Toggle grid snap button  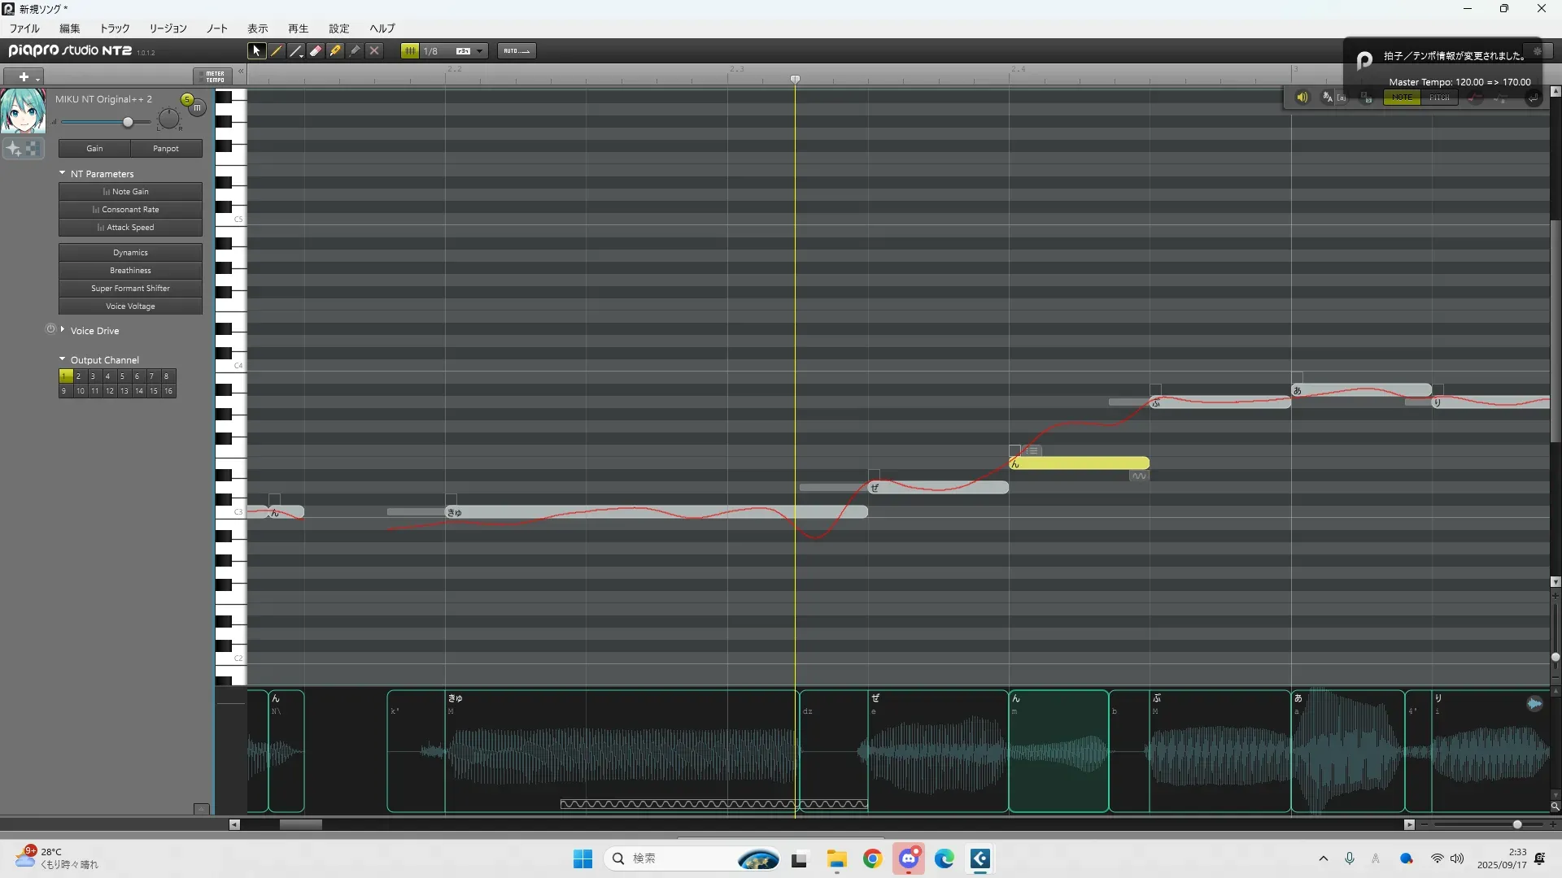point(410,50)
